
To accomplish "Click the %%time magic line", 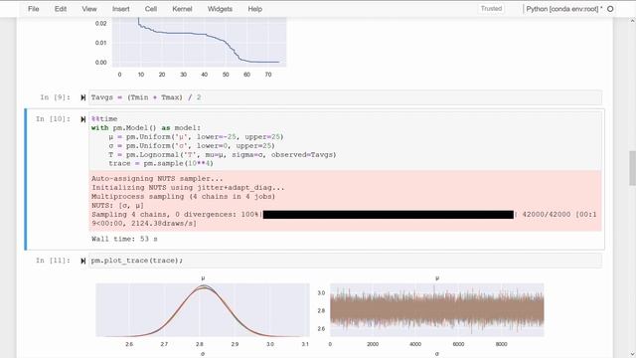I will (104, 119).
